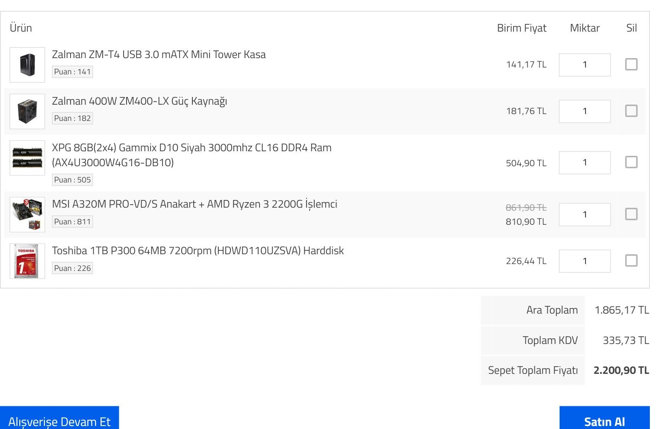Open Zalman 400W ZM400-LX Güç Kaynağı product page
Viewport: 661px width, 429px height.
139,101
